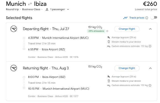Click the departing flight legroom seat icon
This screenshot has width=160, height=103.
[108, 38]
